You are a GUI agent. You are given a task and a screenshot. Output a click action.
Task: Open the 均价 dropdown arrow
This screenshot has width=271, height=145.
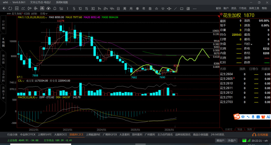(x=251, y=44)
